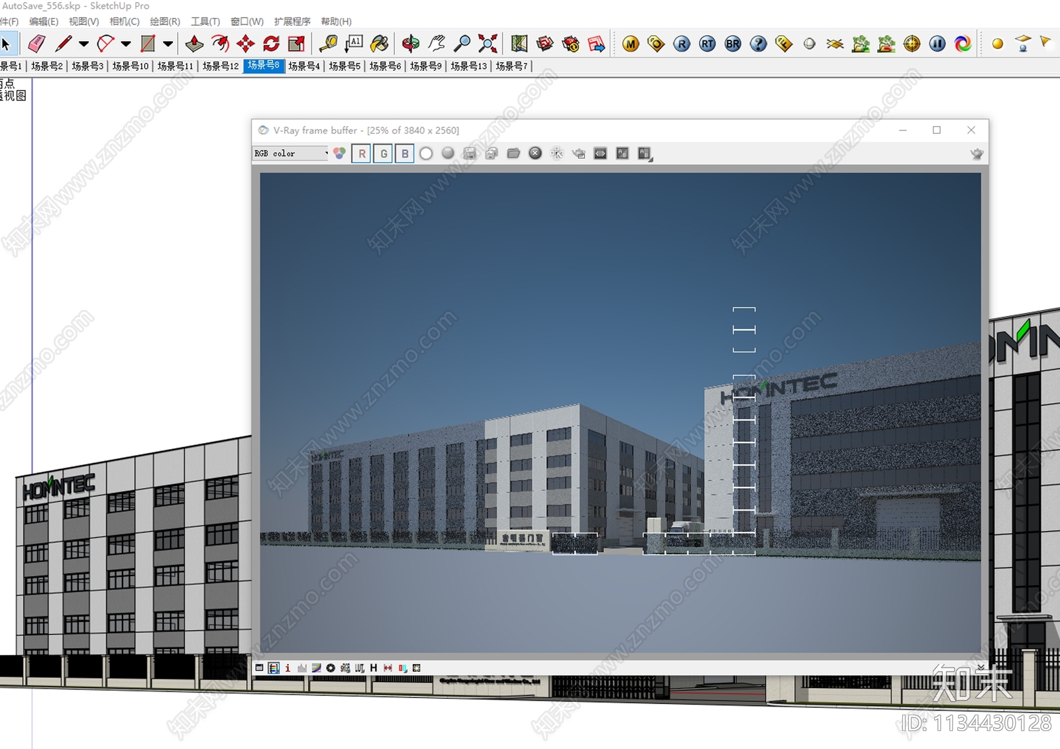
Task: Open 相机(C) menu
Action: point(125,21)
